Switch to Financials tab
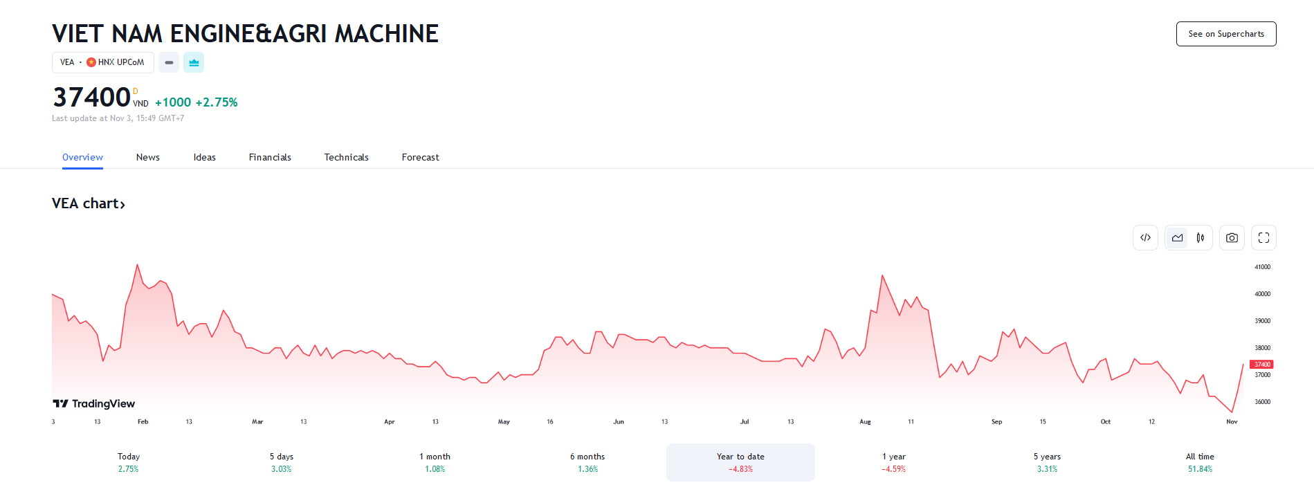The height and width of the screenshot is (503, 1314). [x=270, y=157]
